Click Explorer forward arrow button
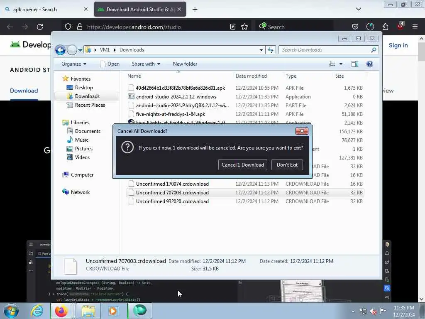The width and height of the screenshot is (425, 319). [x=72, y=50]
